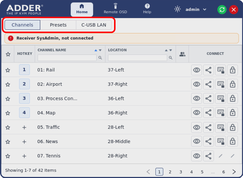Favorite the 06. News channel
Viewport: 243px width, 178px height.
(8, 142)
